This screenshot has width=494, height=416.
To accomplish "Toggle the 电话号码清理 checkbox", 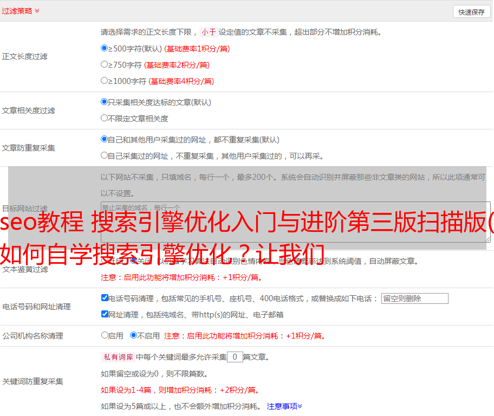I will (x=105, y=298).
